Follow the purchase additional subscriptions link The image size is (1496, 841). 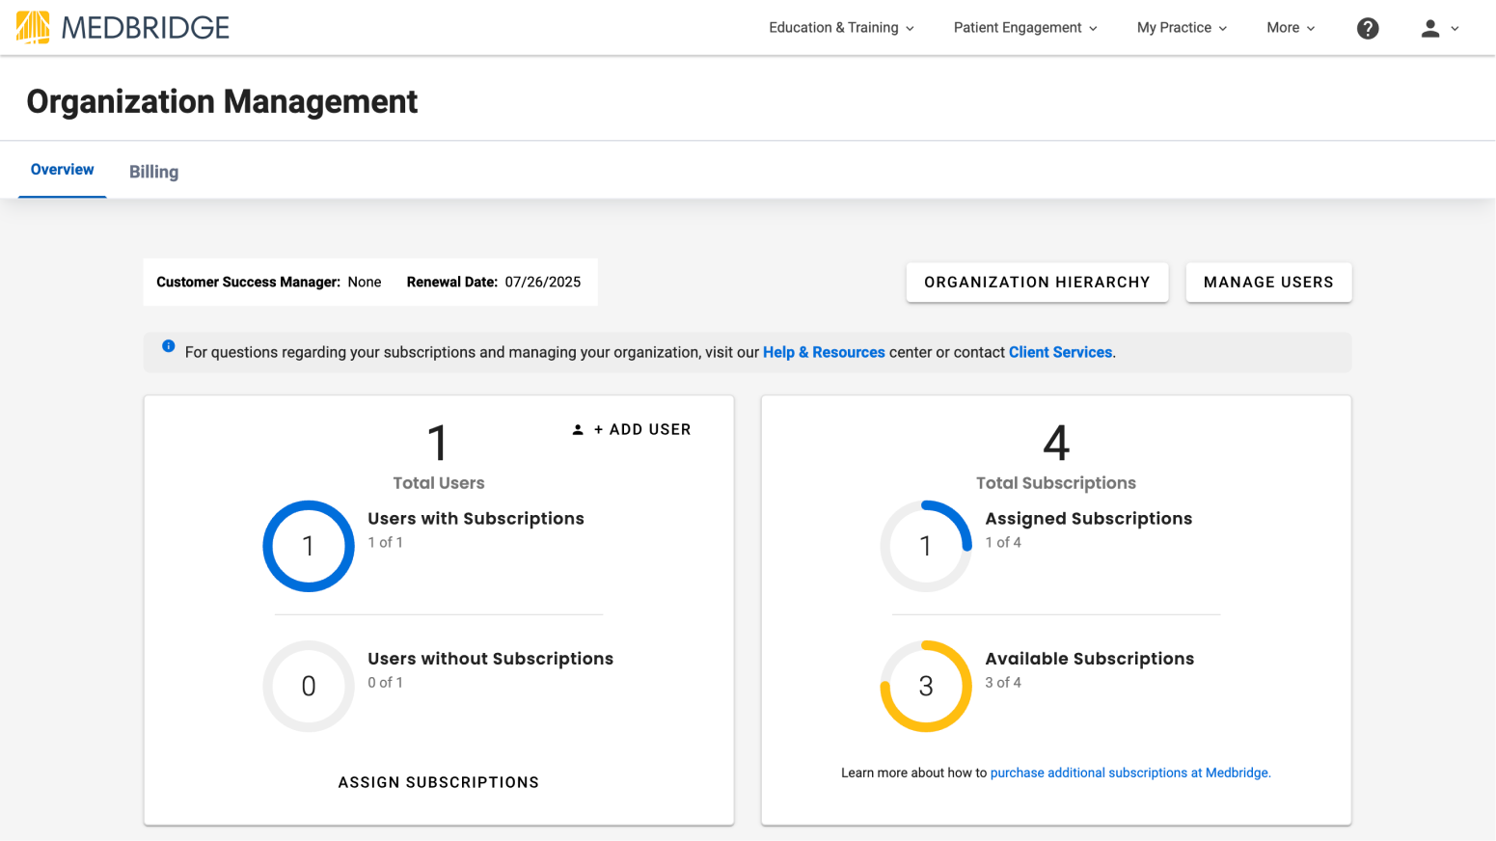click(x=1130, y=773)
